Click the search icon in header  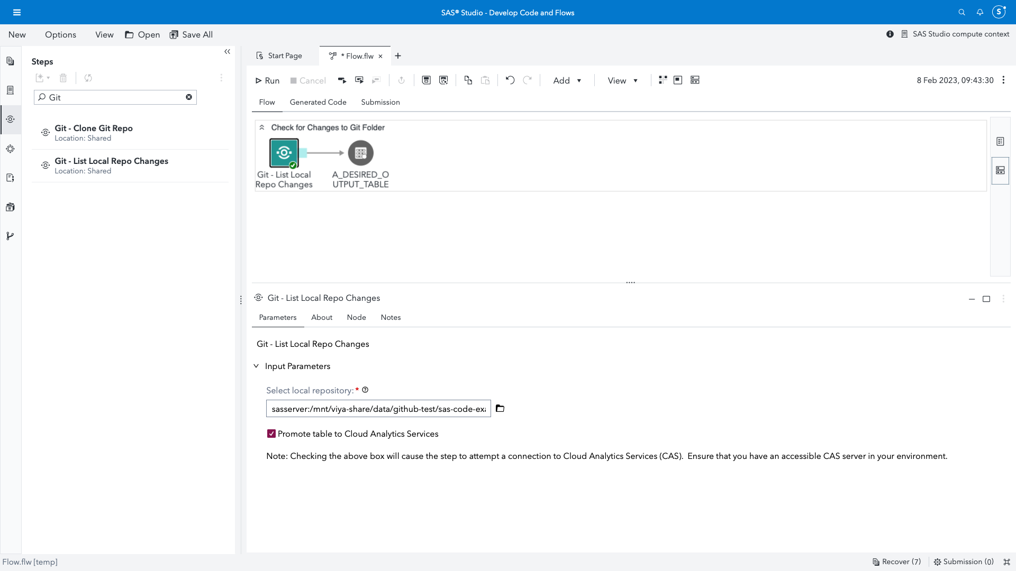point(961,12)
